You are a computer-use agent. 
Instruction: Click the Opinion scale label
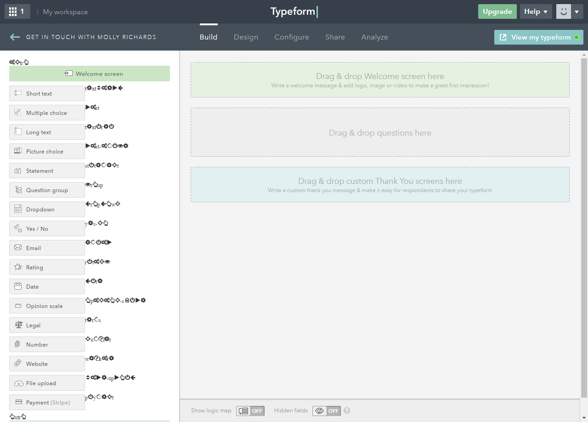45,306
